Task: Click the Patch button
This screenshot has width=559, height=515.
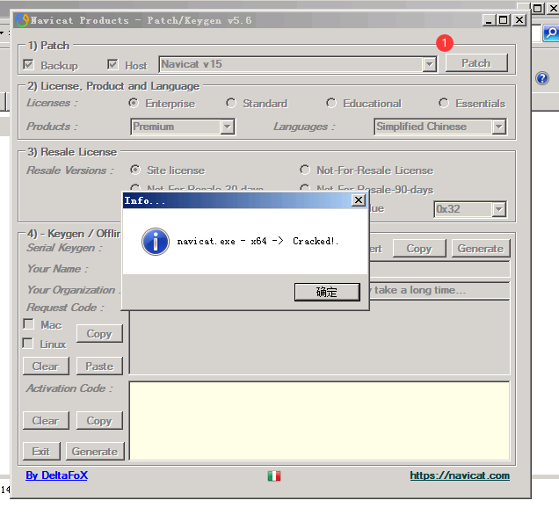Action: pyautogui.click(x=476, y=63)
